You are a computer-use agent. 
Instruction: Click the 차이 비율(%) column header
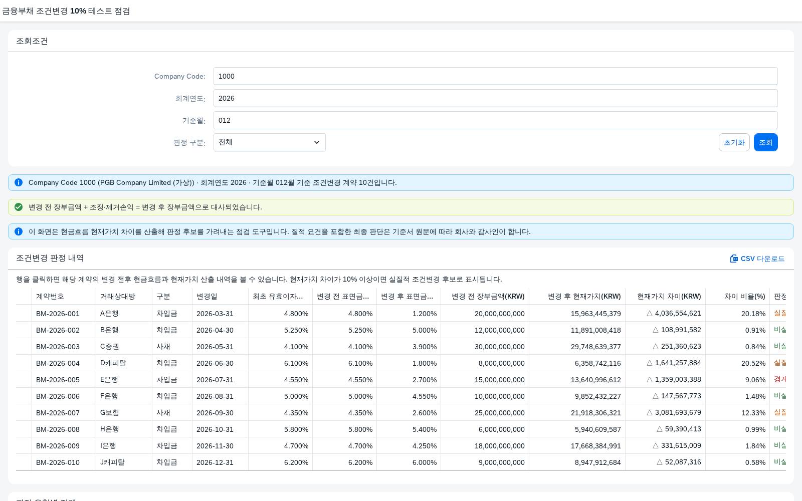(x=737, y=296)
